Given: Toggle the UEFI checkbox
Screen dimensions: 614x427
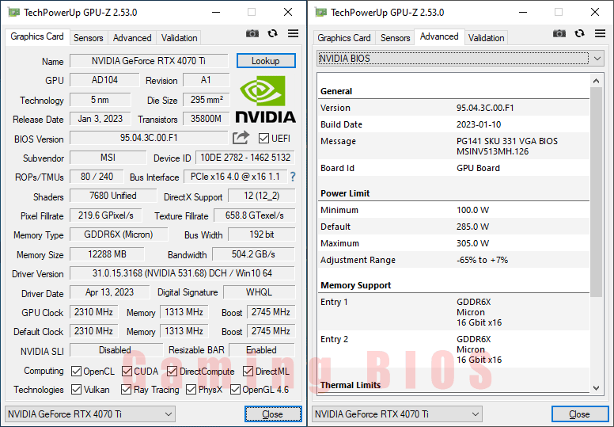Looking at the screenshot, I should [x=263, y=139].
